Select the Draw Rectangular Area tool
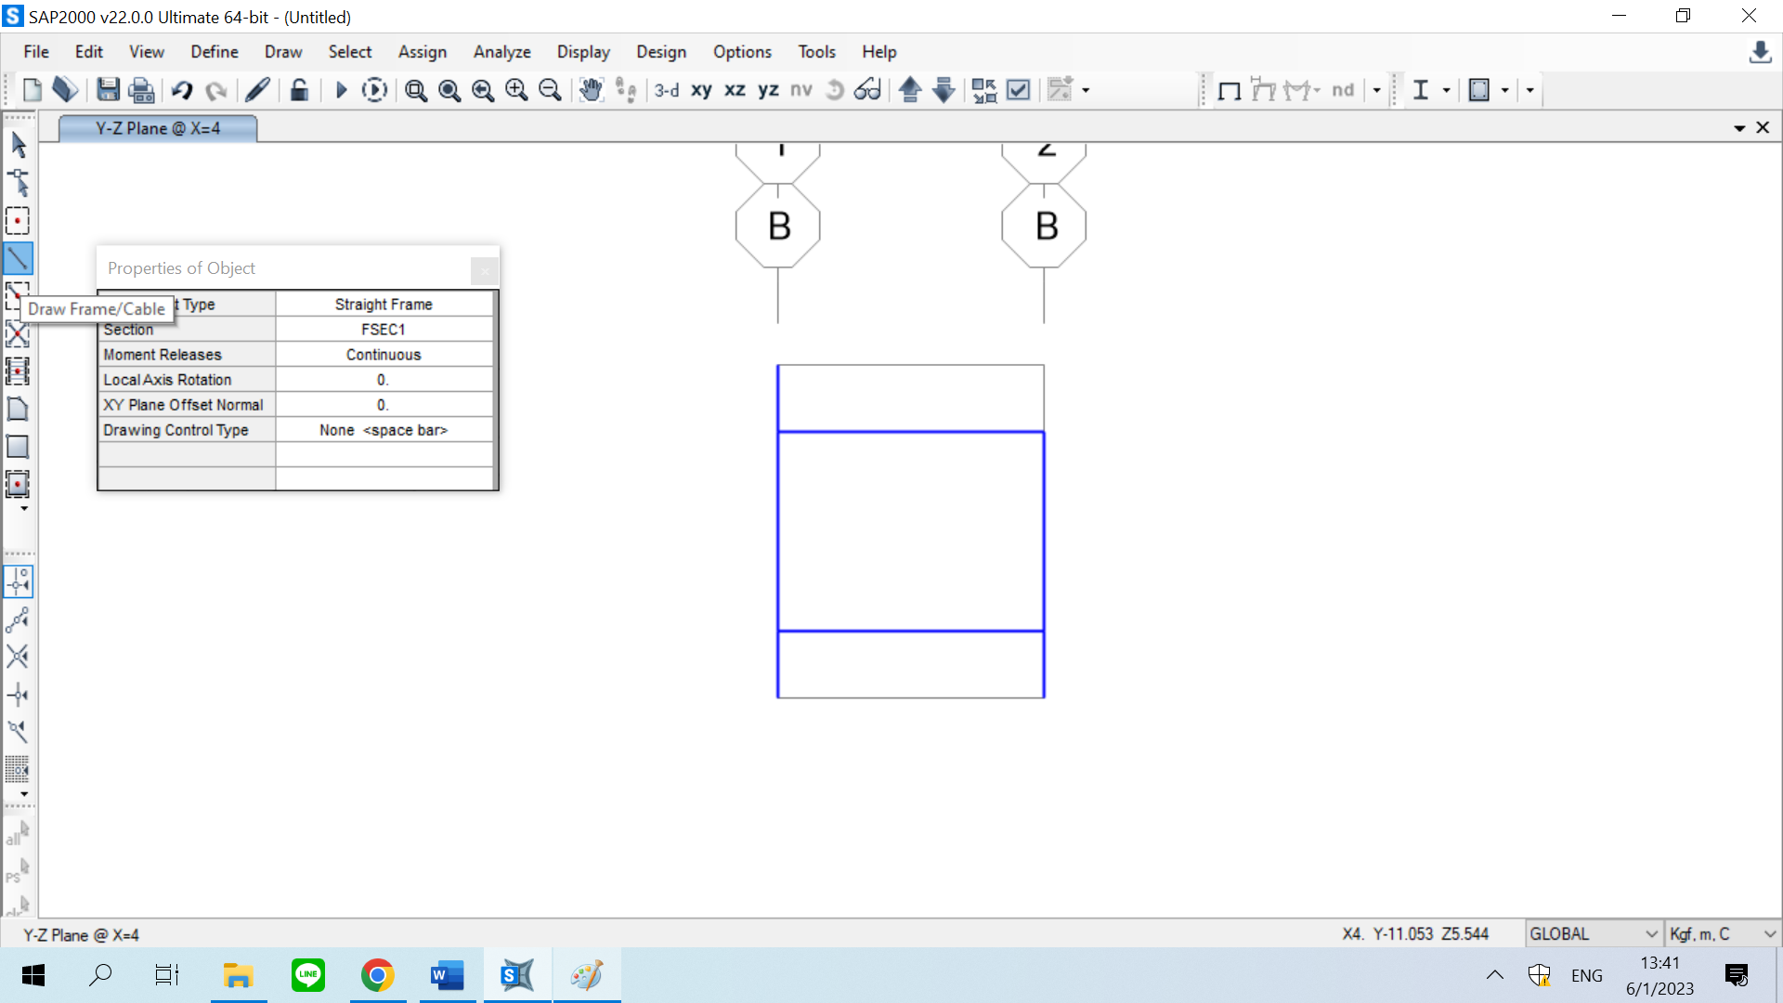This screenshot has width=1783, height=1003. (x=18, y=447)
